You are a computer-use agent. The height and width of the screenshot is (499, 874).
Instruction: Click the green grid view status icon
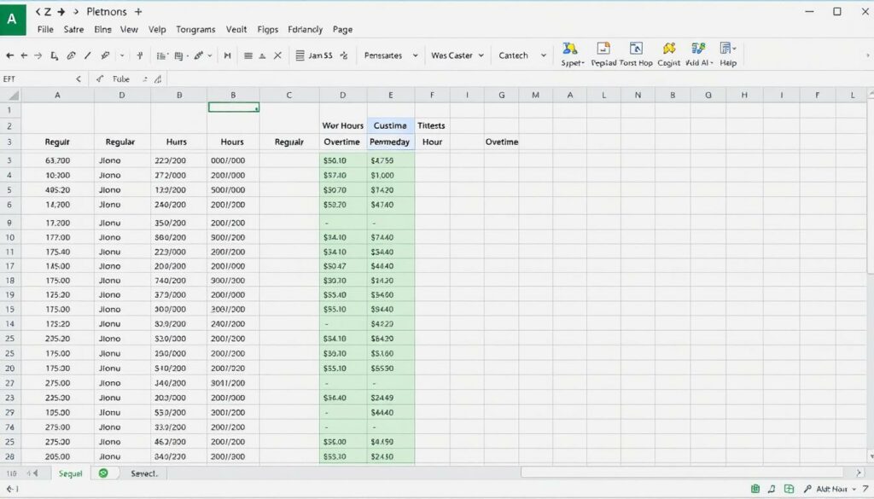789,489
